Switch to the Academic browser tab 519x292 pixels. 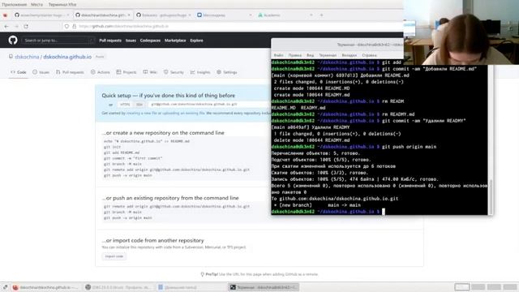pyautogui.click(x=285, y=15)
